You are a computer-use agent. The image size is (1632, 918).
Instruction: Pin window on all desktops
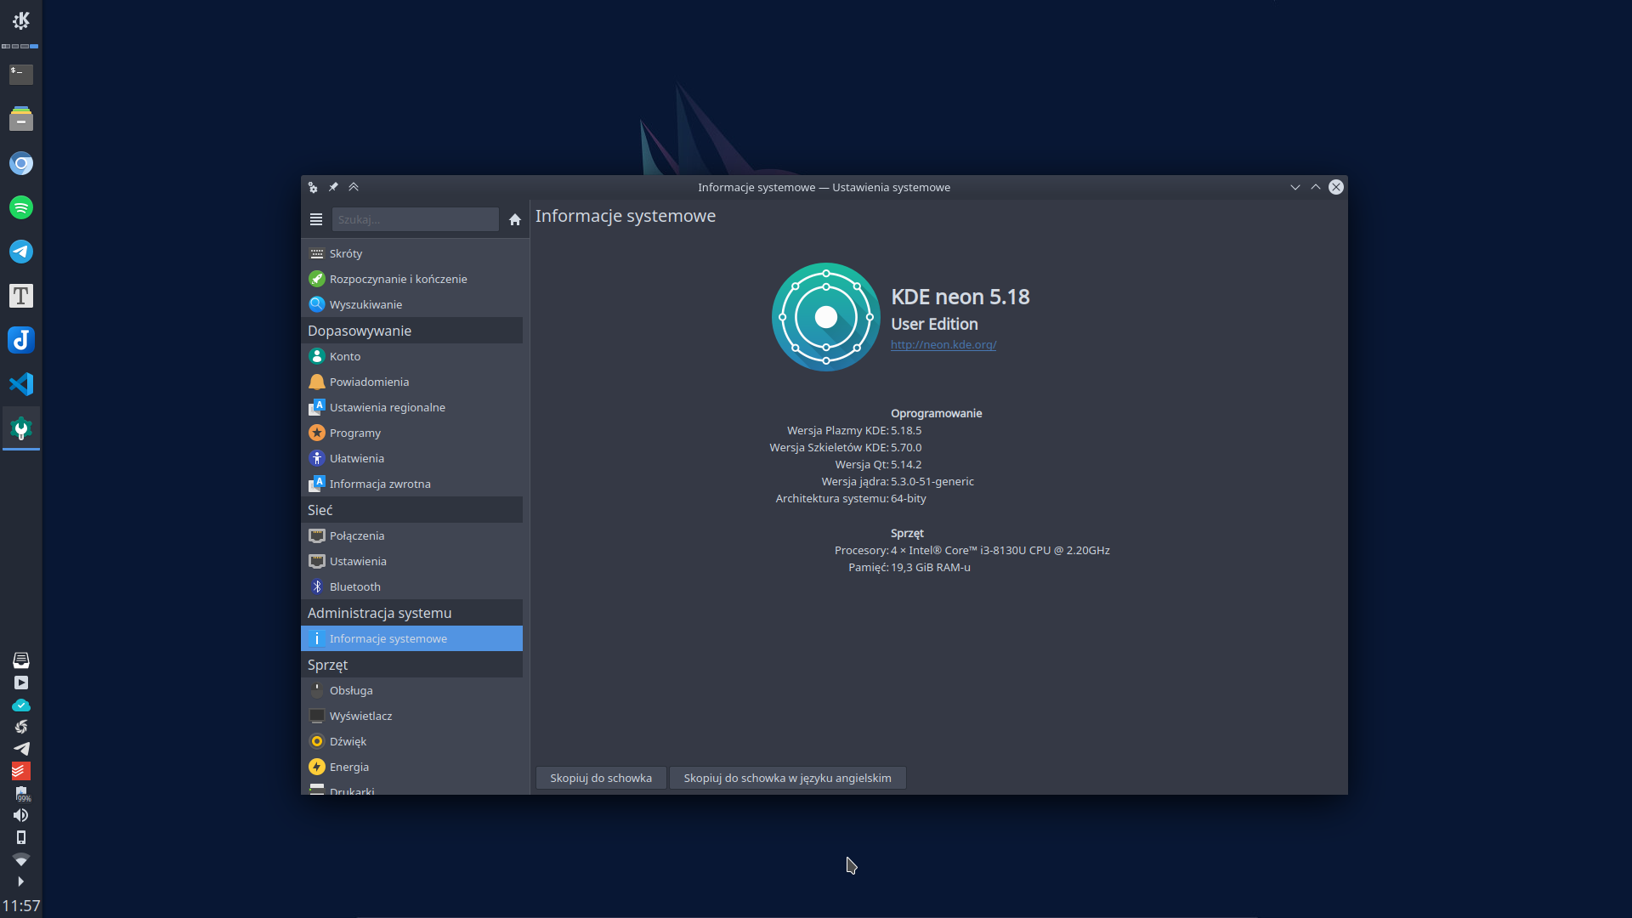pyautogui.click(x=333, y=187)
